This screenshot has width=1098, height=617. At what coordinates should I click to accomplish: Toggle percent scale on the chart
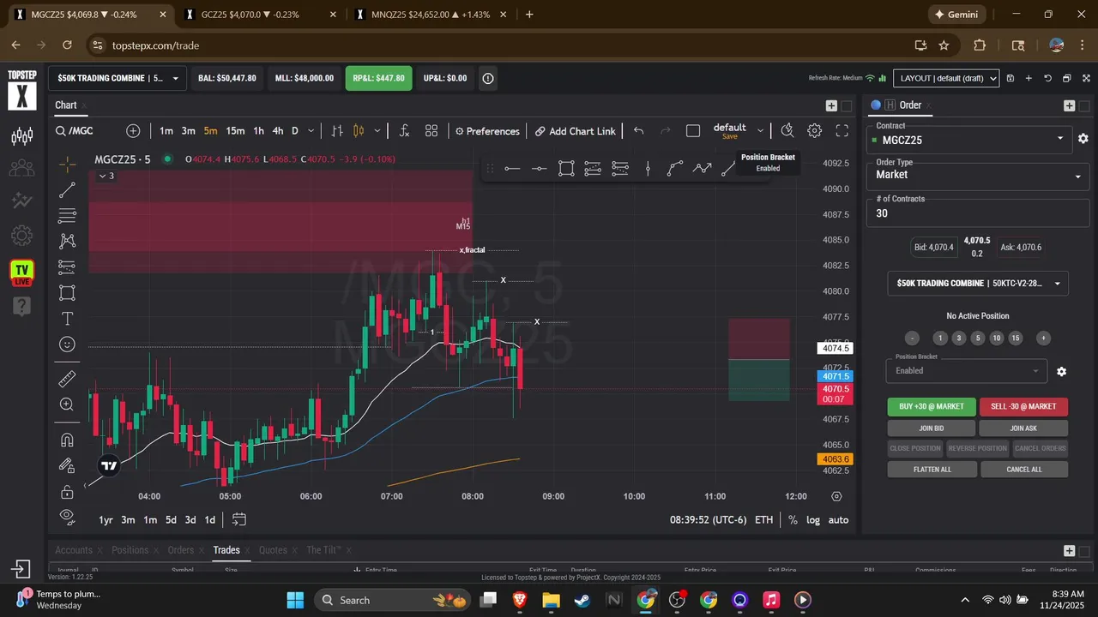(793, 520)
